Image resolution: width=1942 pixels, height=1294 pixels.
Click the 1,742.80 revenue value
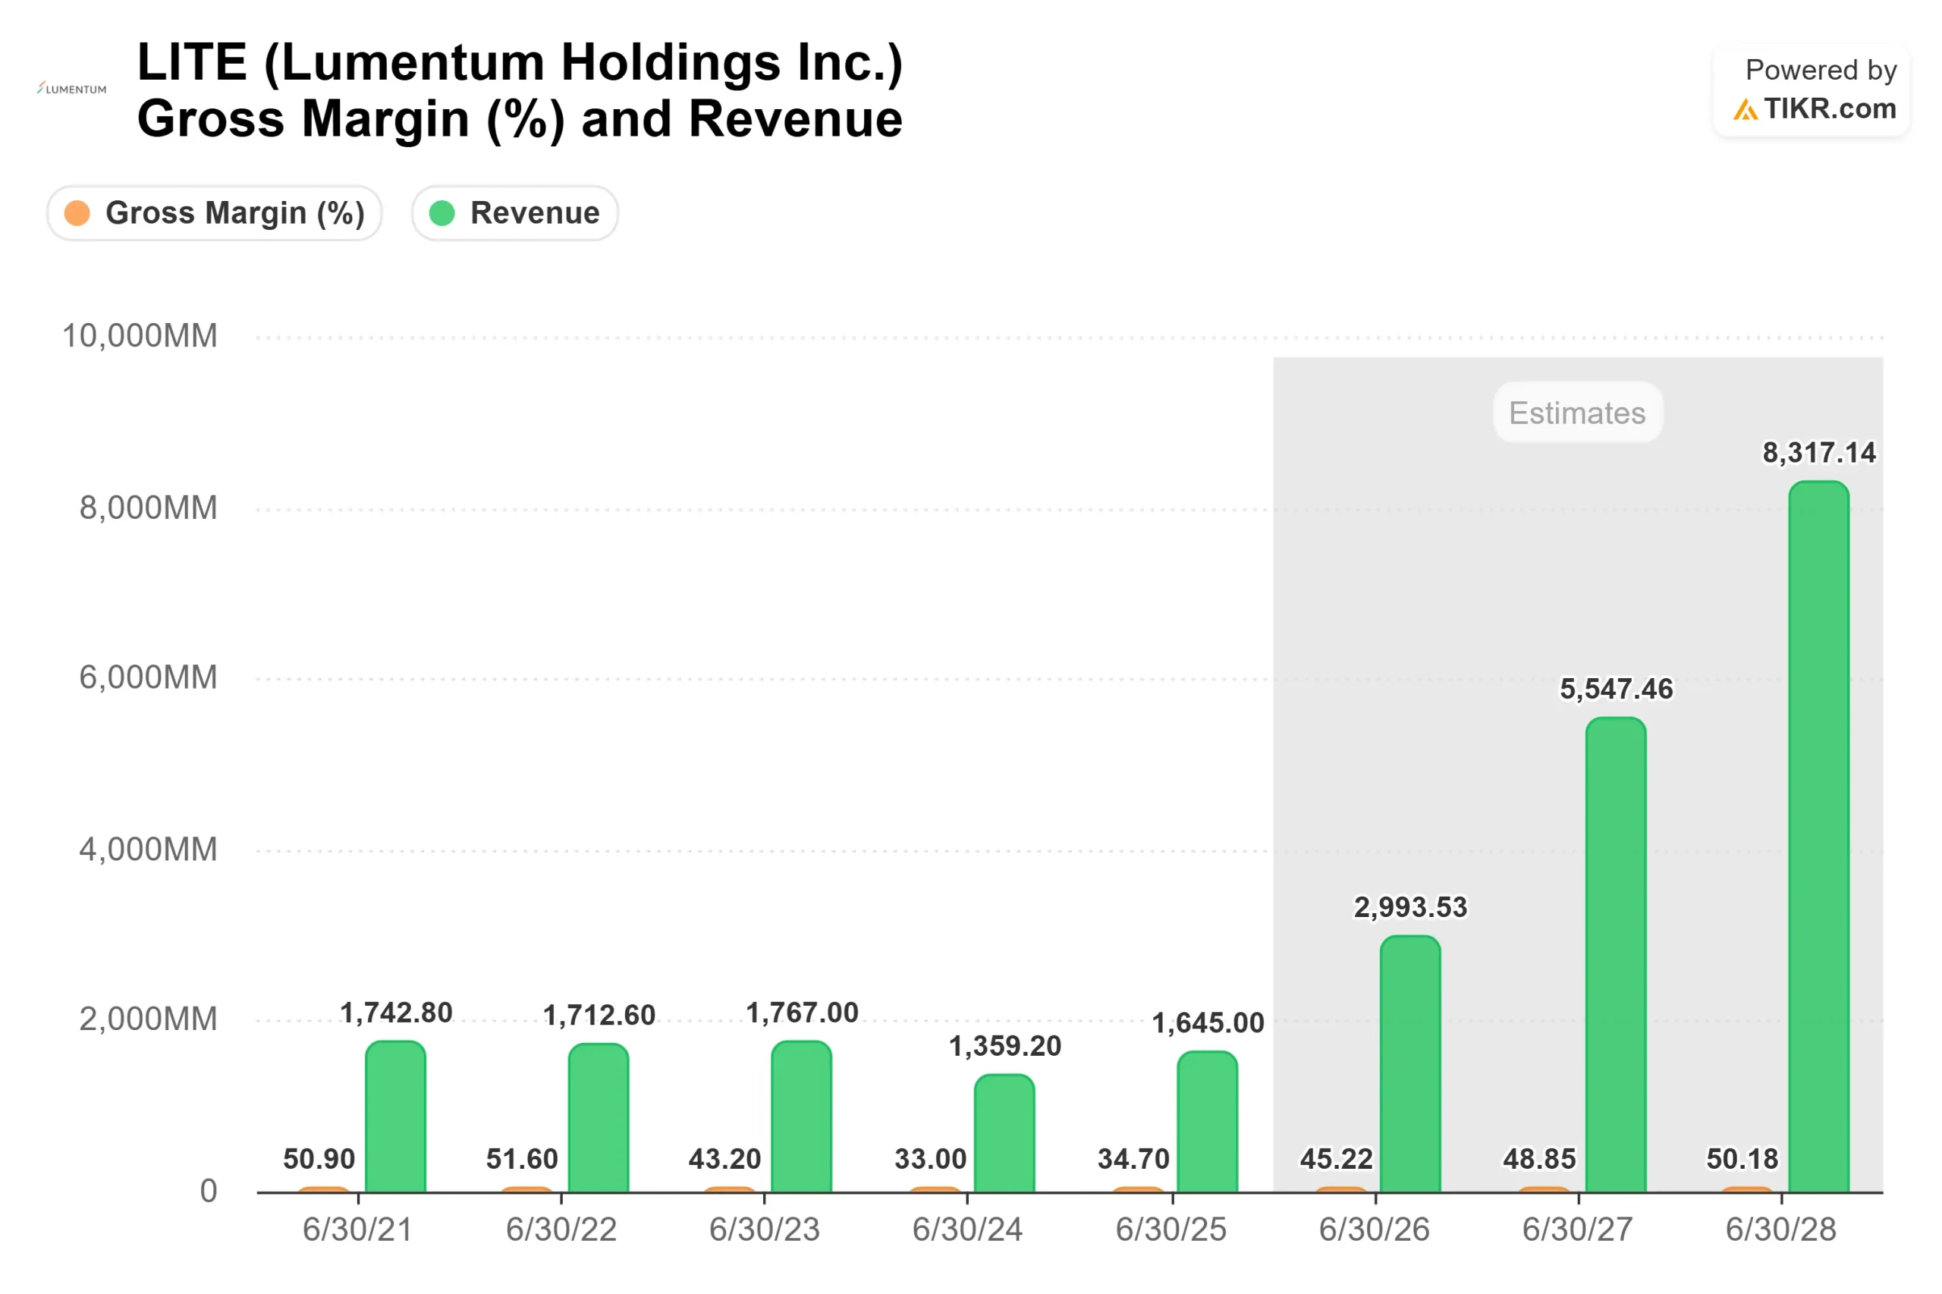[396, 1013]
